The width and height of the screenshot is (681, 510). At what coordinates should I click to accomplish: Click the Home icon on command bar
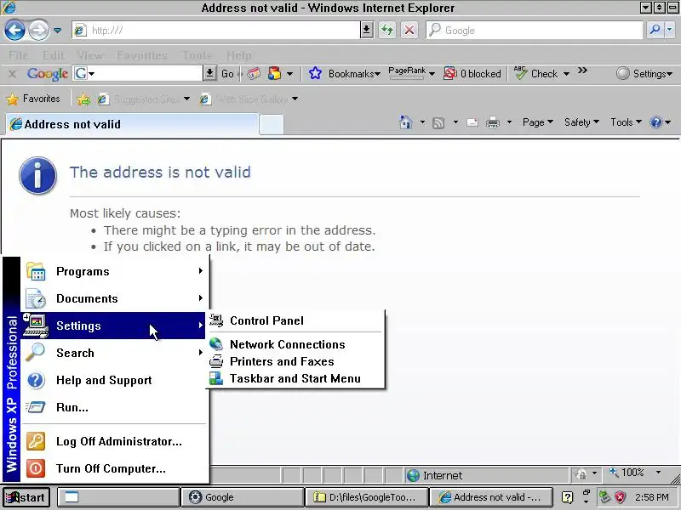[x=406, y=122]
